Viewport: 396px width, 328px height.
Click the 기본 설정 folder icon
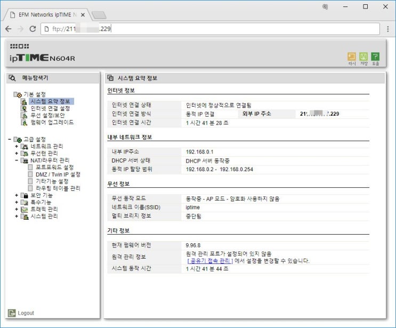pyautogui.click(x=18, y=94)
